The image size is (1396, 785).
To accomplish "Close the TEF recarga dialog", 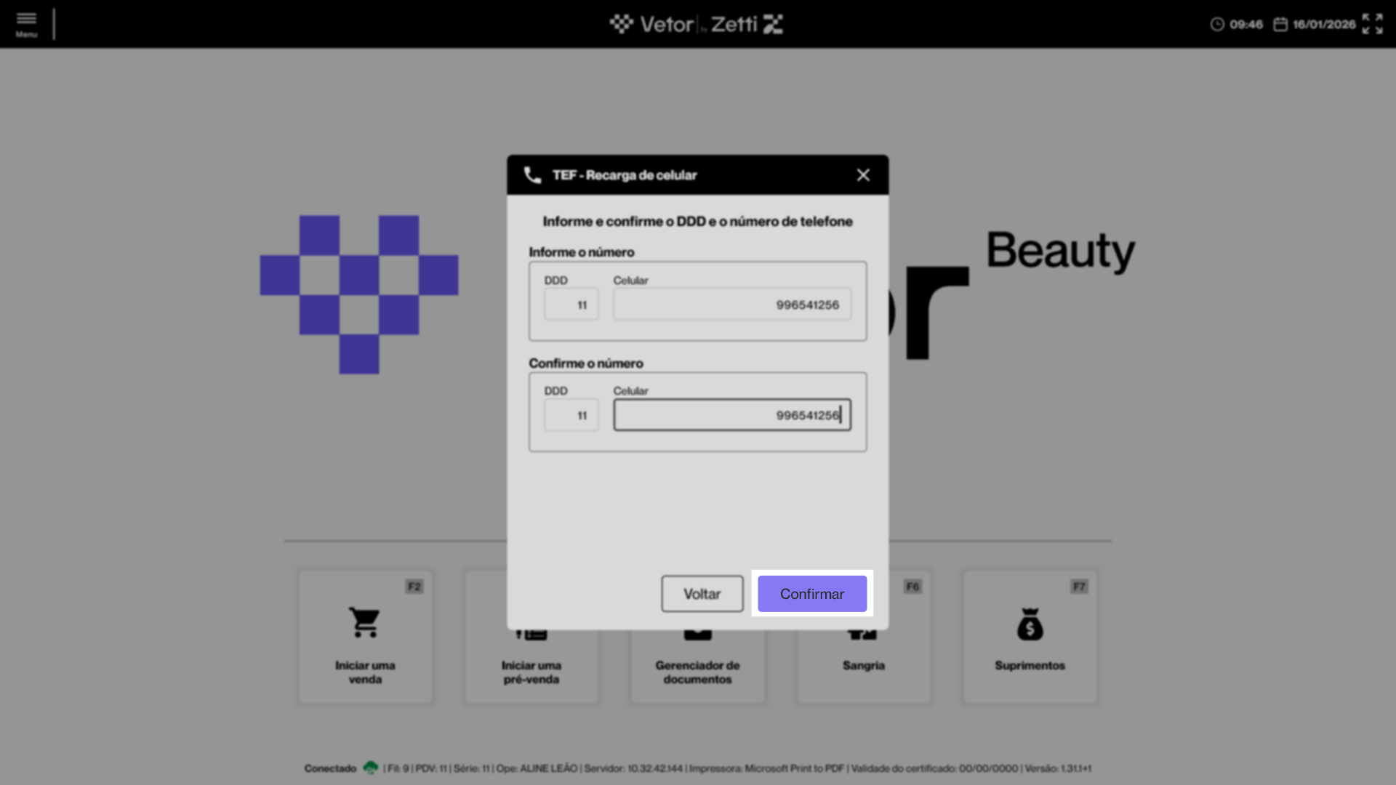I will click(x=863, y=175).
